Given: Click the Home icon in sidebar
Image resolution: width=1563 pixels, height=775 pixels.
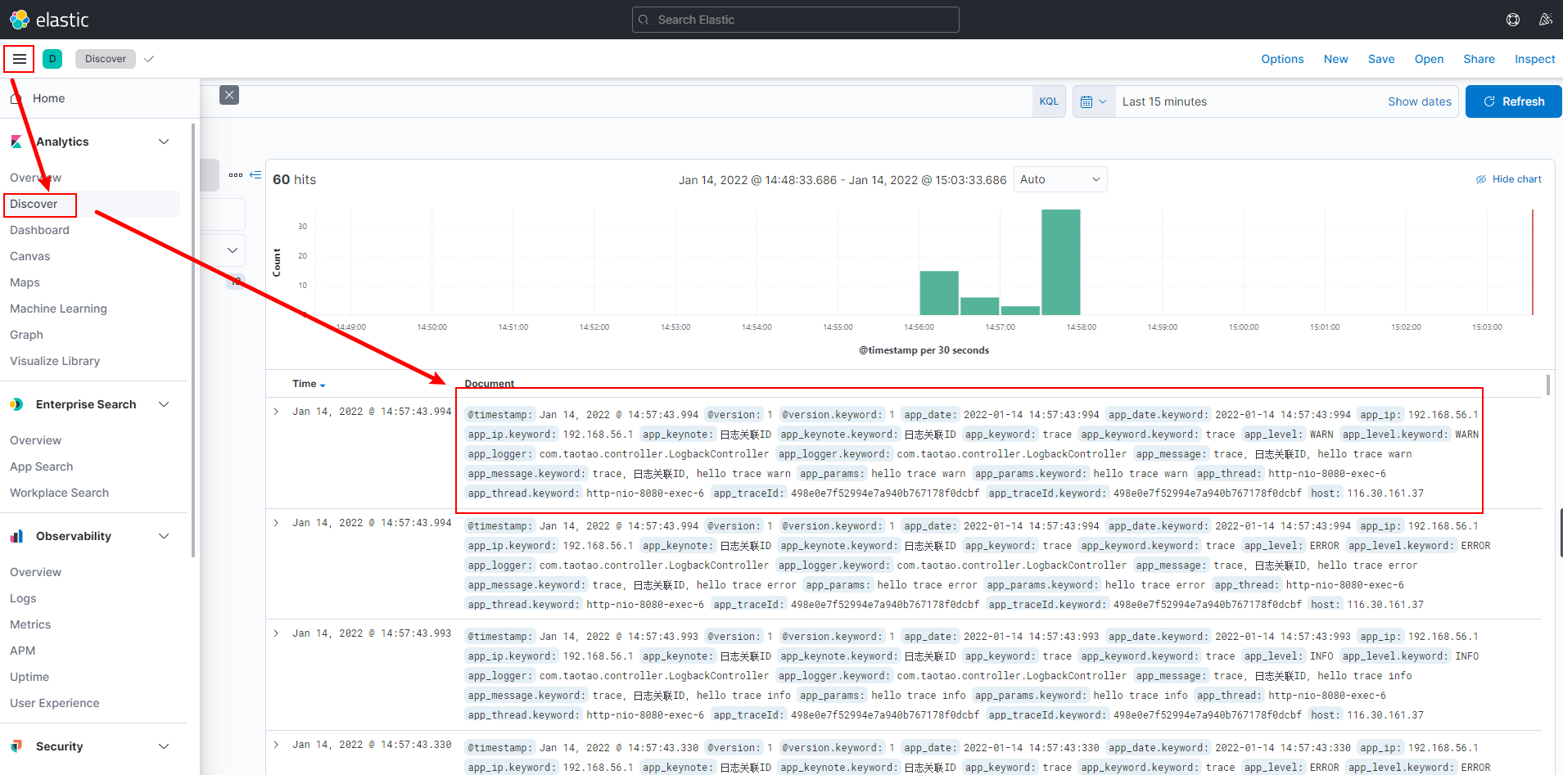Looking at the screenshot, I should [16, 98].
